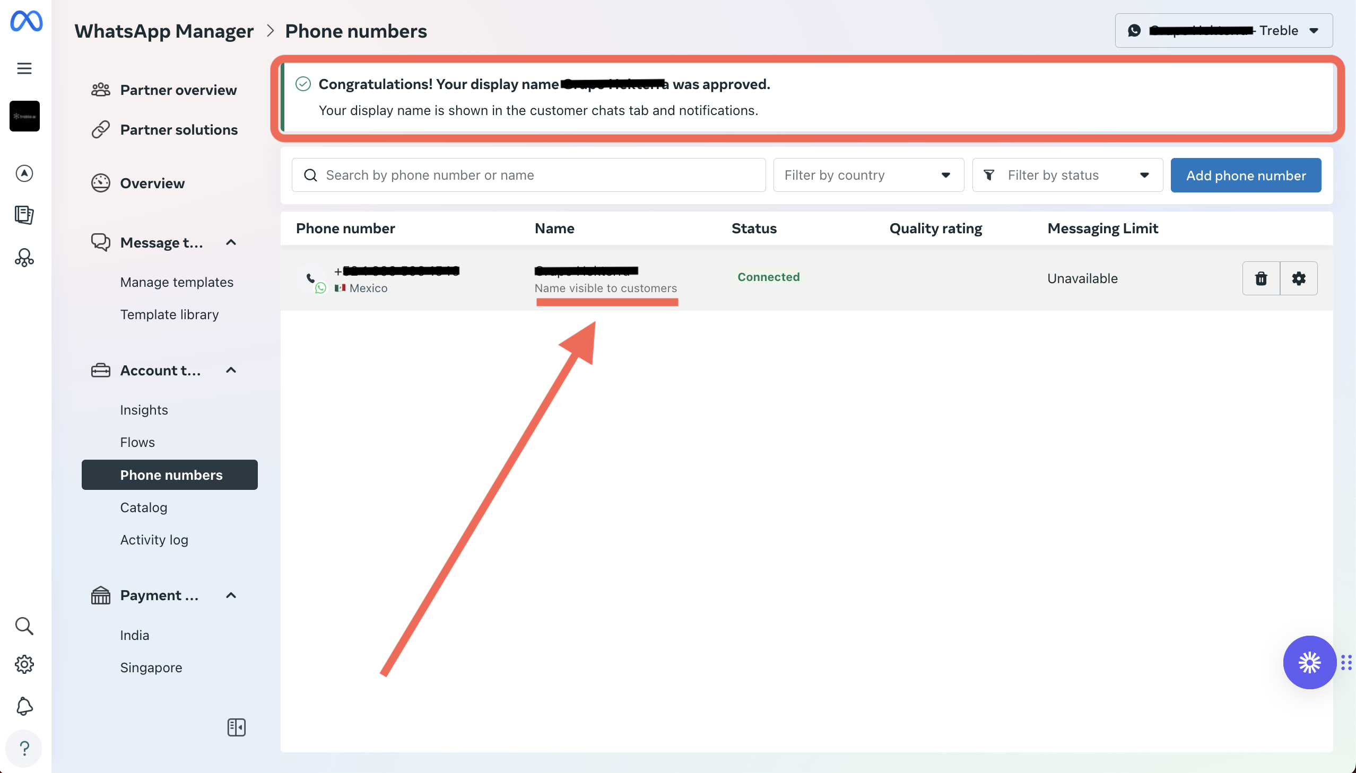Image resolution: width=1356 pixels, height=773 pixels.
Task: Click the Account tools briefcase icon
Action: point(100,370)
